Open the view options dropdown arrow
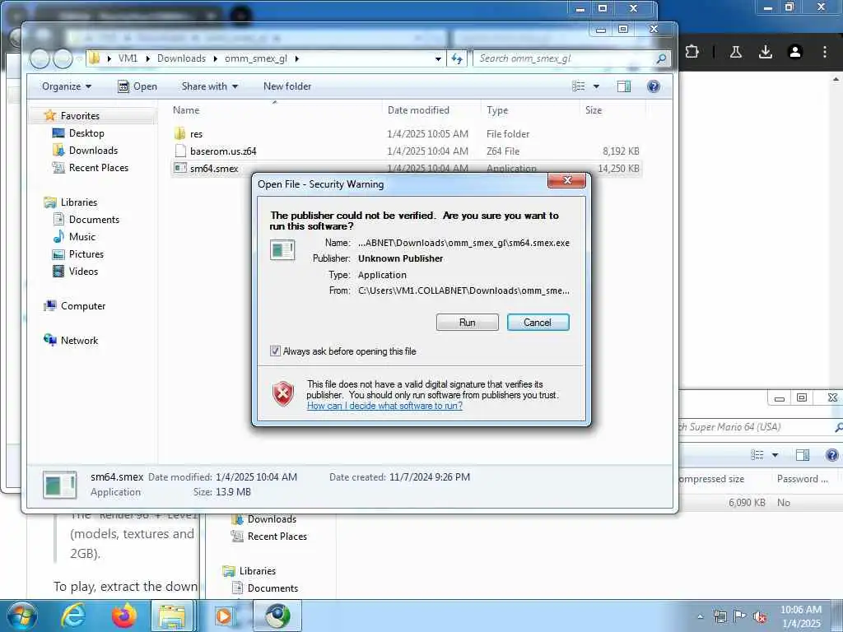 point(596,86)
